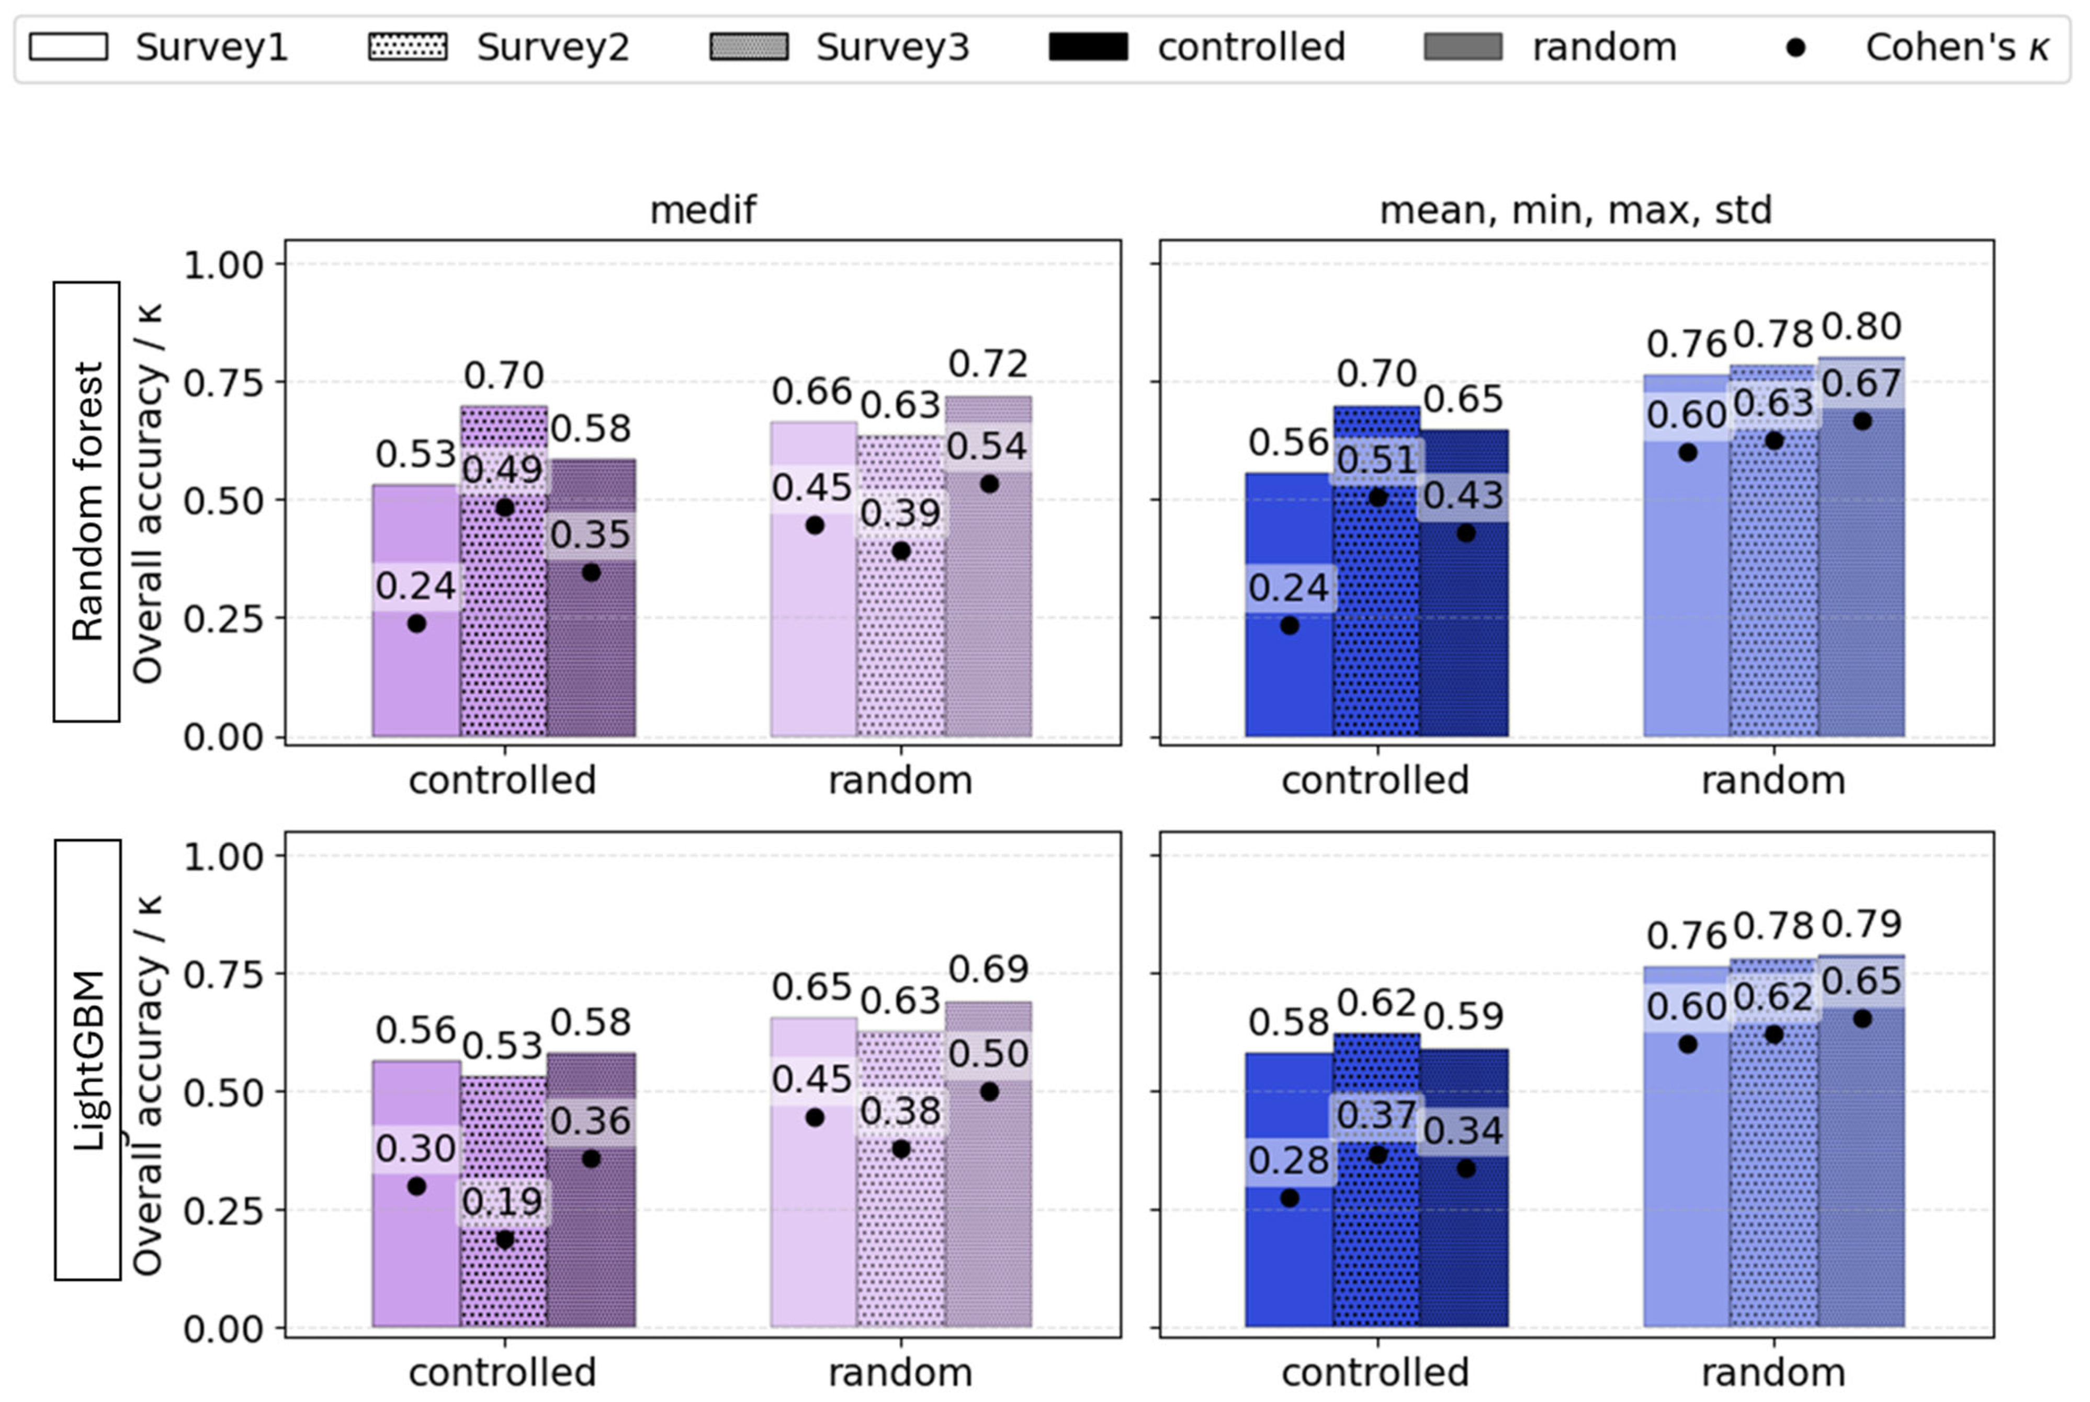Click the 0.67 kappa value label

1861,384
